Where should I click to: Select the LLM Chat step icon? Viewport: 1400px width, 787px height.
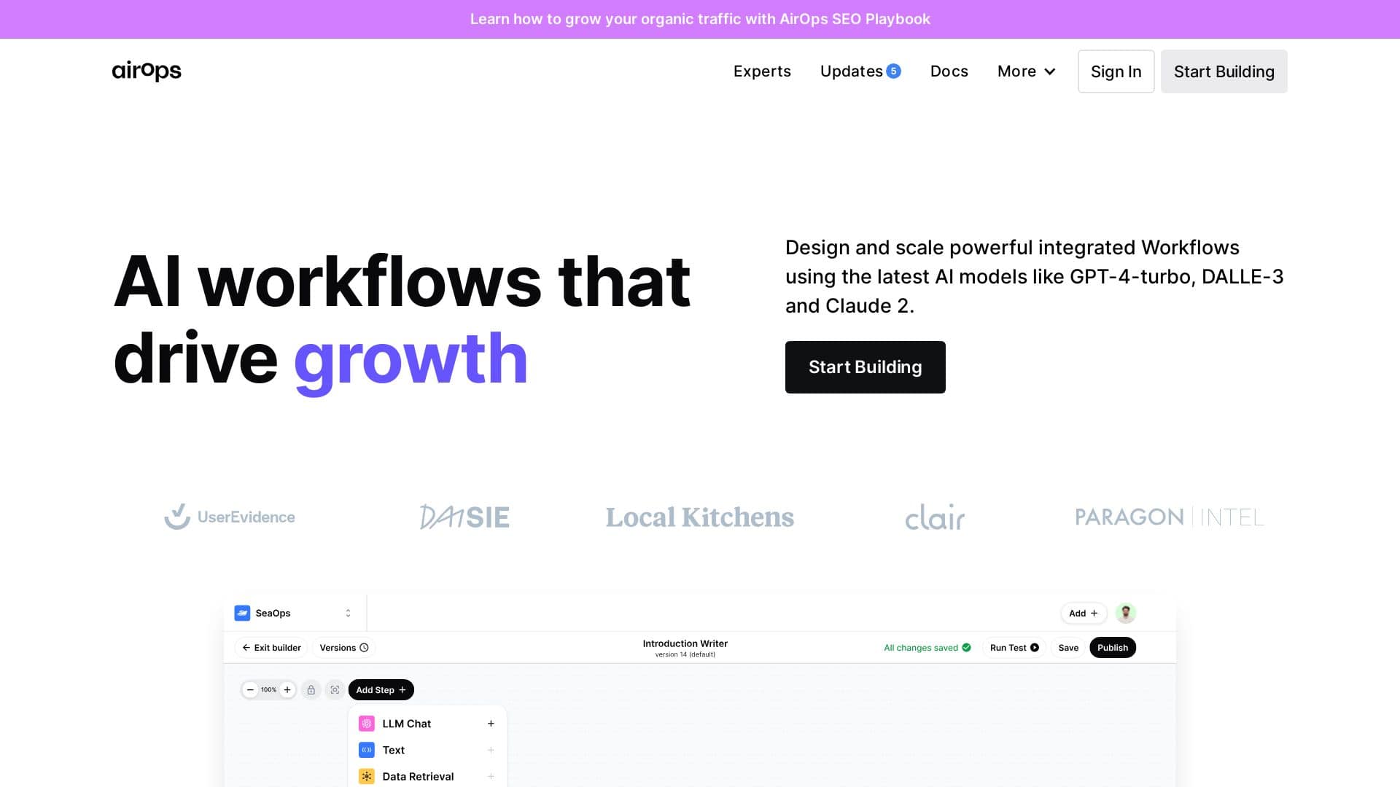[366, 723]
